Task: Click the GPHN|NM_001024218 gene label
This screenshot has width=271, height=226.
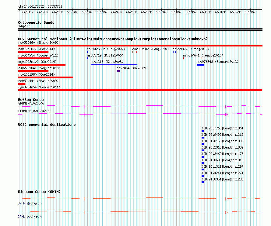Action: (34, 111)
